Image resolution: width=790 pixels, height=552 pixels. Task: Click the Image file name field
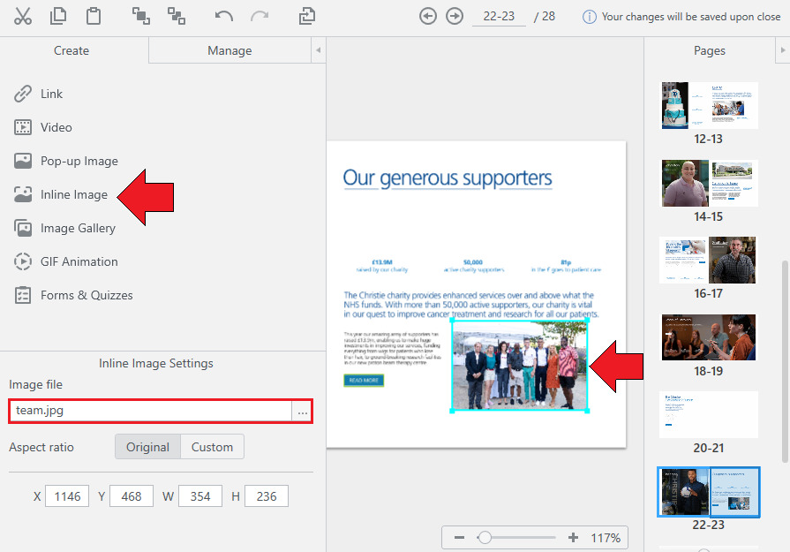[151, 411]
